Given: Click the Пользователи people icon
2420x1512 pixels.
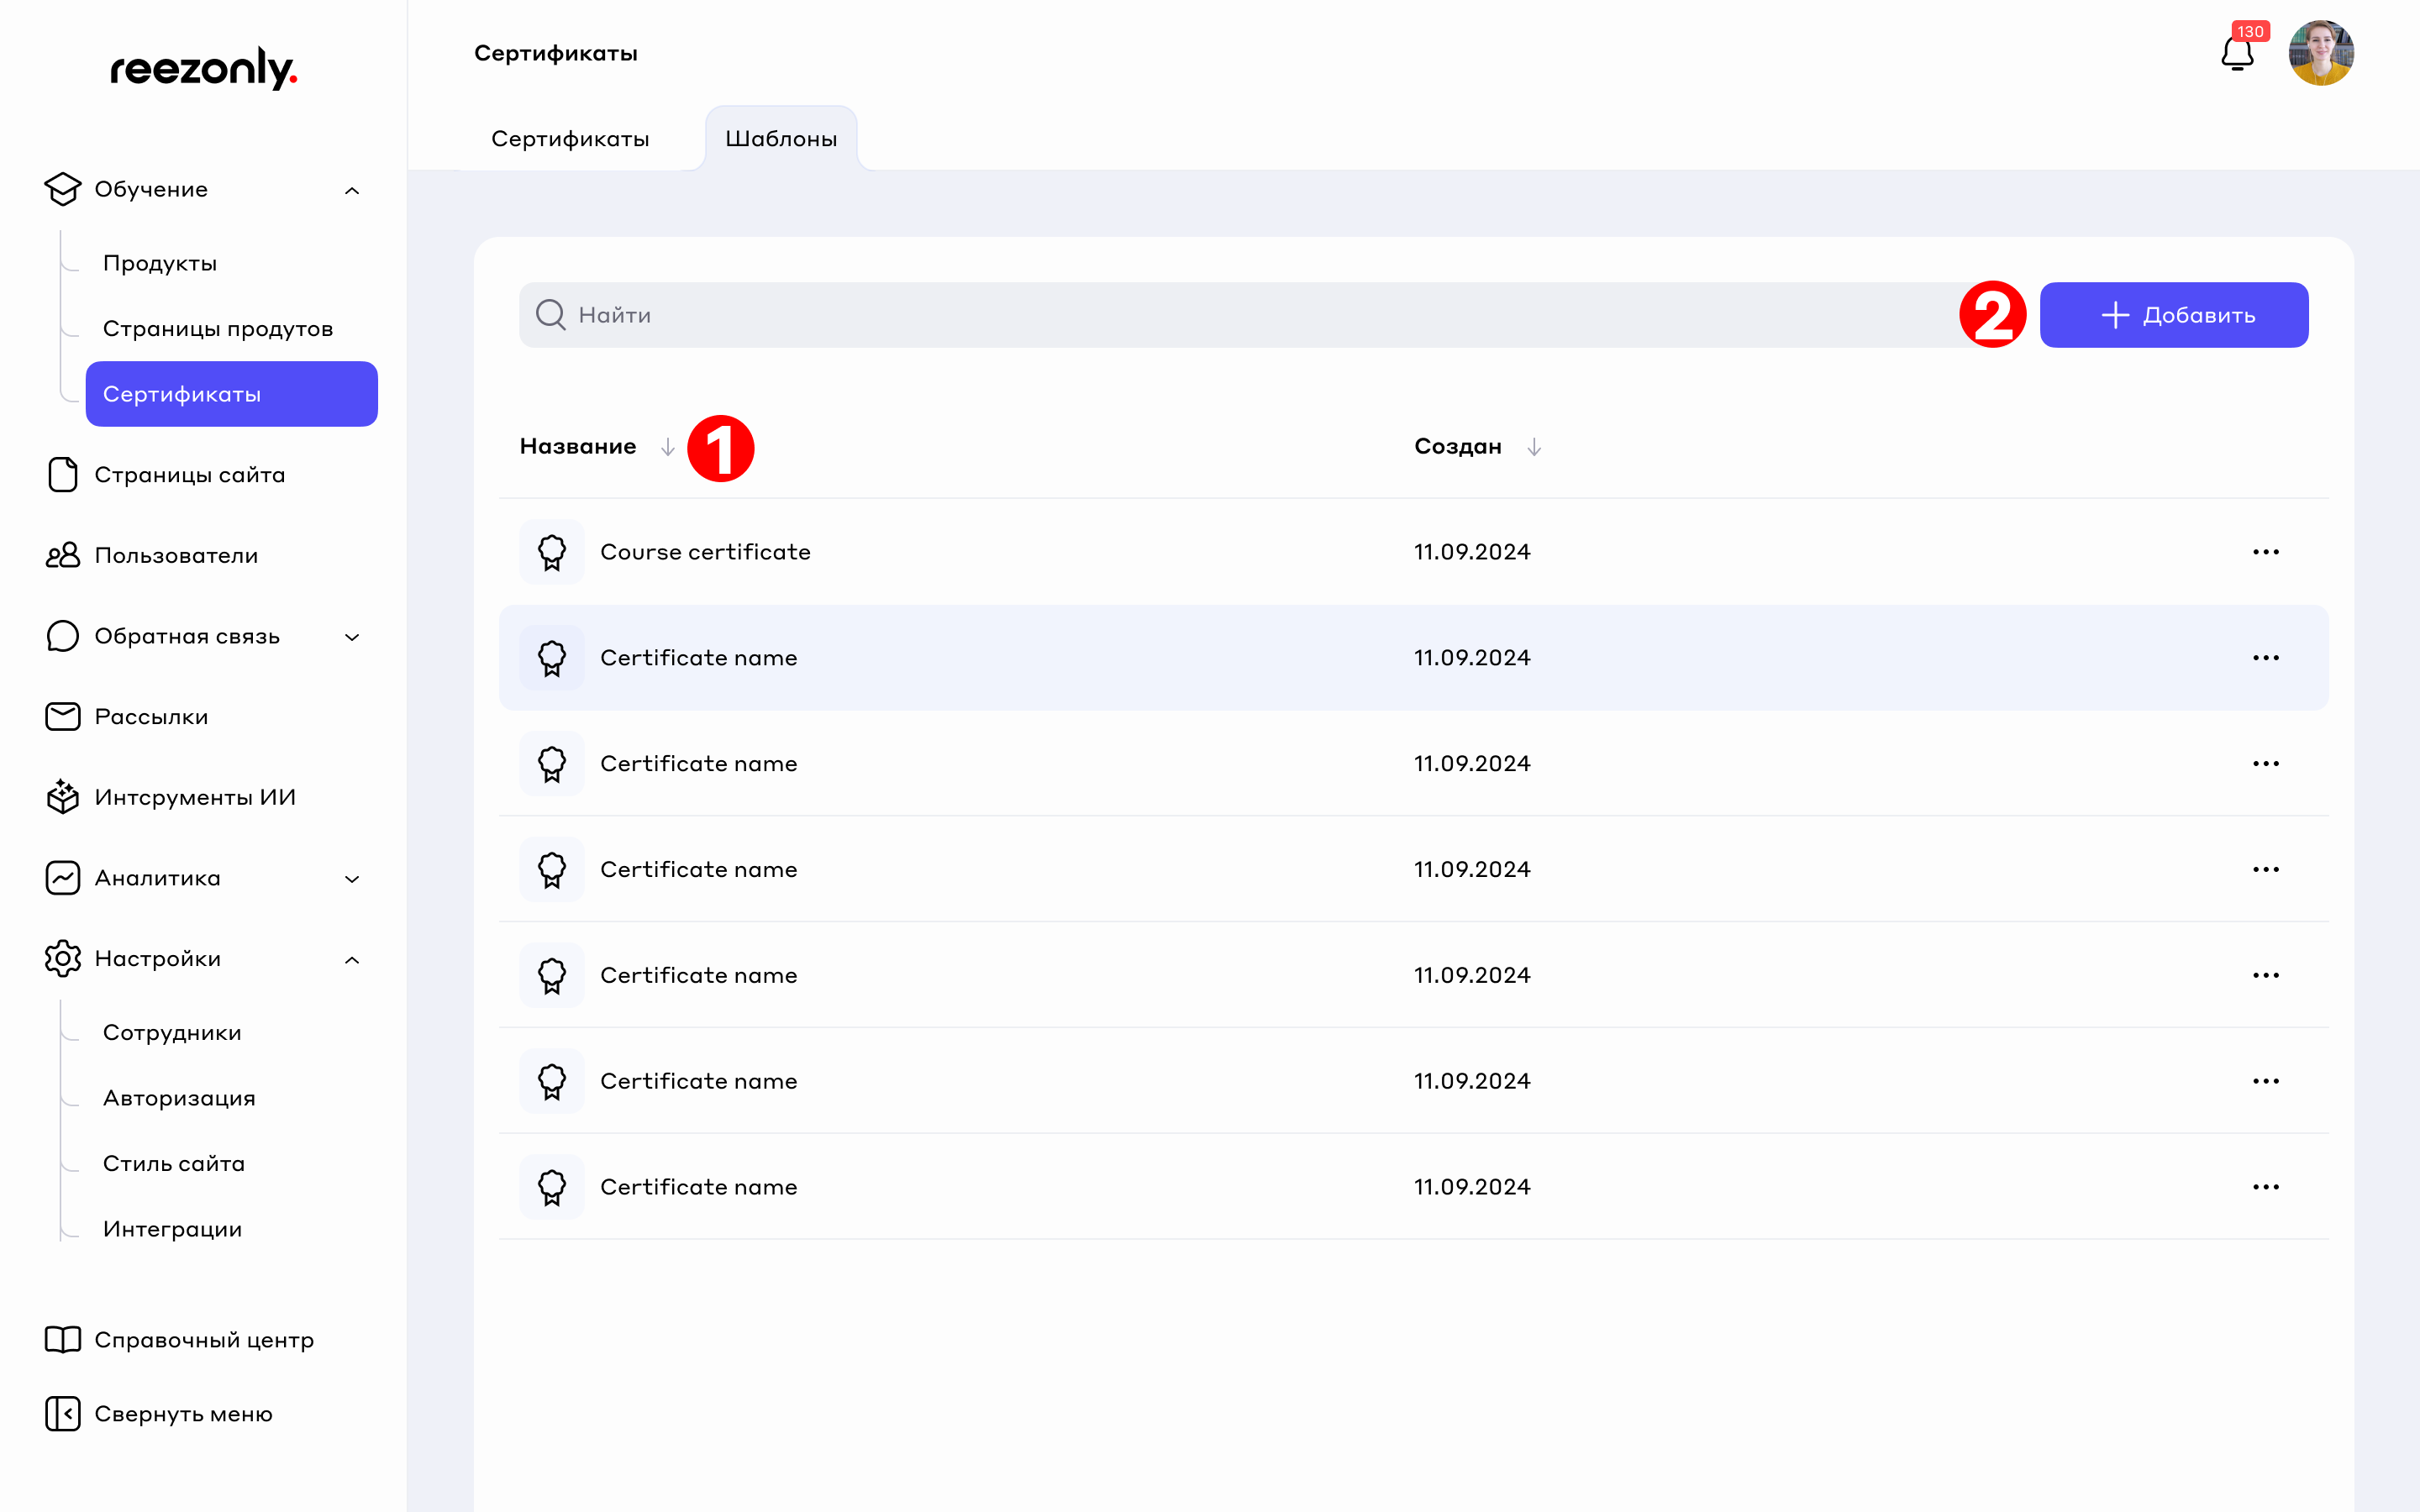Looking at the screenshot, I should click(63, 555).
